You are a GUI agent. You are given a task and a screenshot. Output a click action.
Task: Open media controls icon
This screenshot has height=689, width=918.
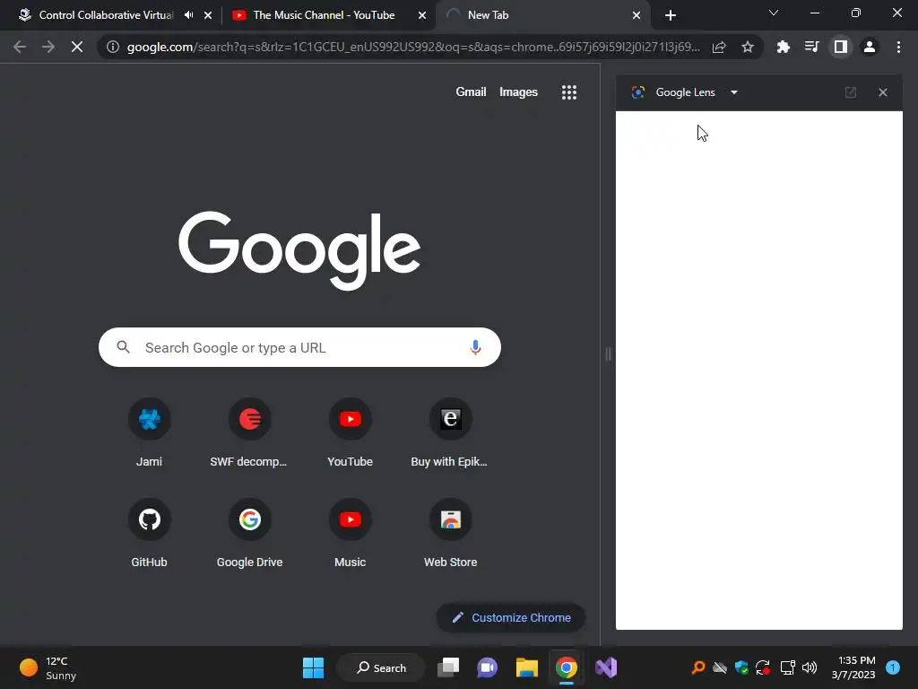point(811,47)
